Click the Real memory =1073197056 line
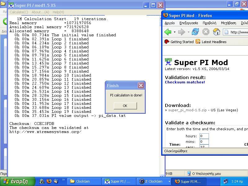248x186 pixels. [x=50, y=23]
